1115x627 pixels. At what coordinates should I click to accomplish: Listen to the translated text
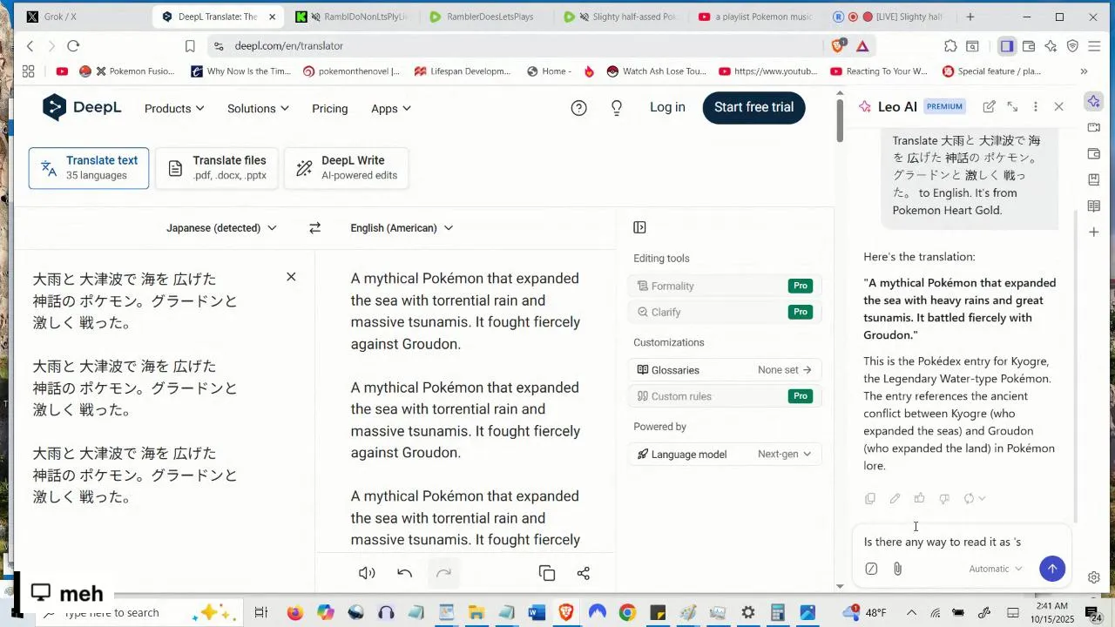click(367, 573)
